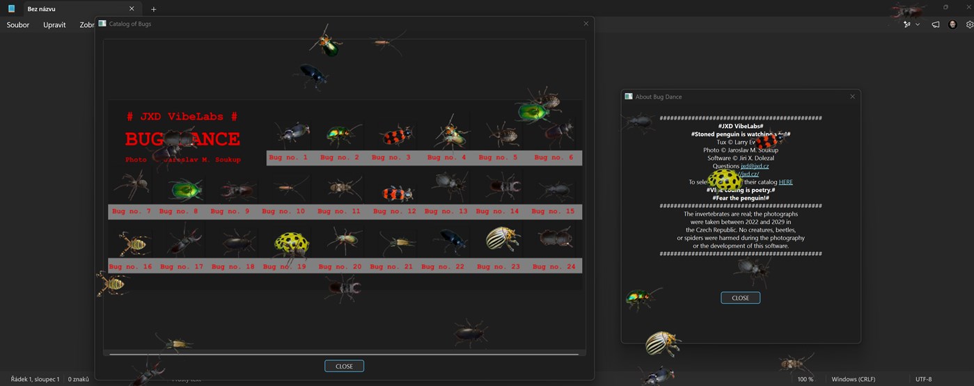The height and width of the screenshot is (386, 974).
Task: Click CLOSE in the Catalog of Bugs window
Action: coord(344,366)
